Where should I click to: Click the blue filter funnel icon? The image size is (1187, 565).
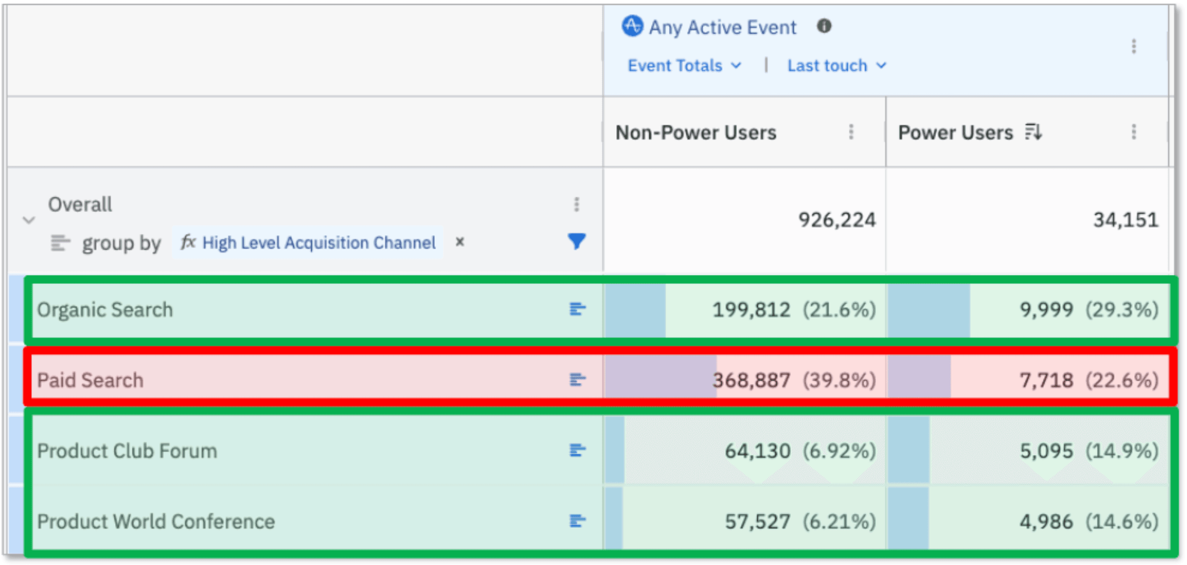[x=577, y=240]
